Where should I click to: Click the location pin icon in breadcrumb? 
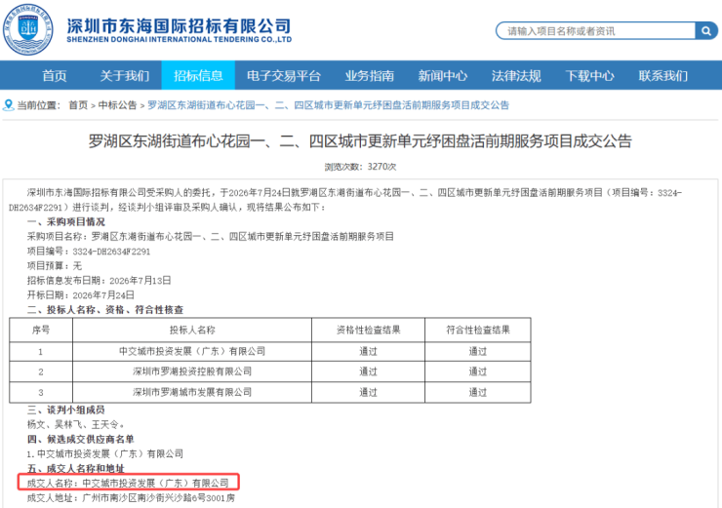point(8,105)
